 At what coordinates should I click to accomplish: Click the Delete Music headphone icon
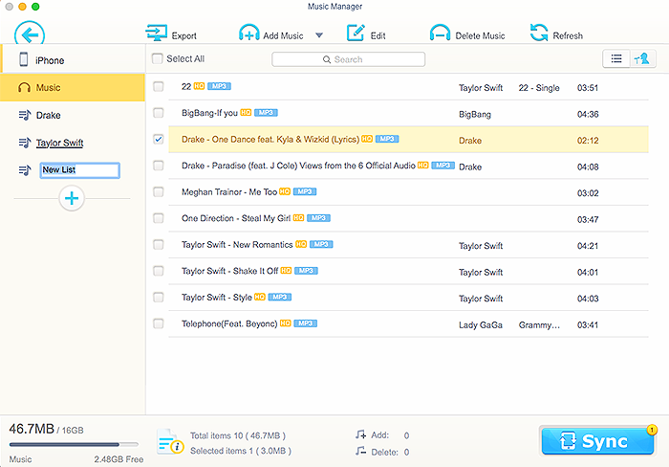(x=440, y=33)
